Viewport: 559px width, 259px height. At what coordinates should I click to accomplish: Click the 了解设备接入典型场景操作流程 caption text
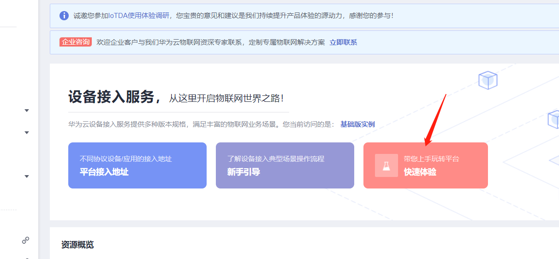[276, 159]
